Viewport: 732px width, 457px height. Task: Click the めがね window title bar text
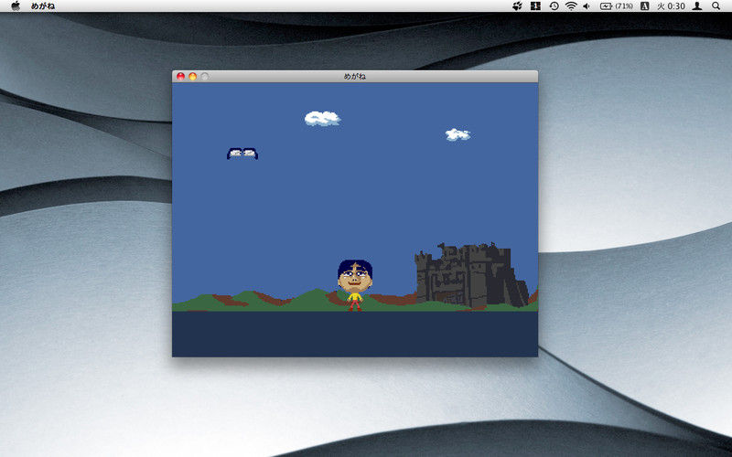355,77
